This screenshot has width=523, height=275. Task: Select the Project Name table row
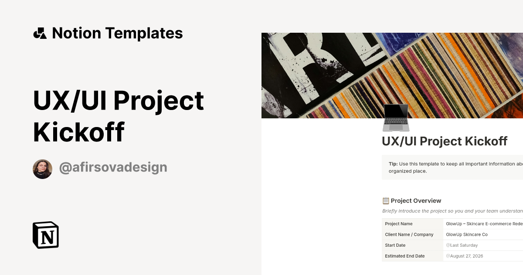[399, 223]
